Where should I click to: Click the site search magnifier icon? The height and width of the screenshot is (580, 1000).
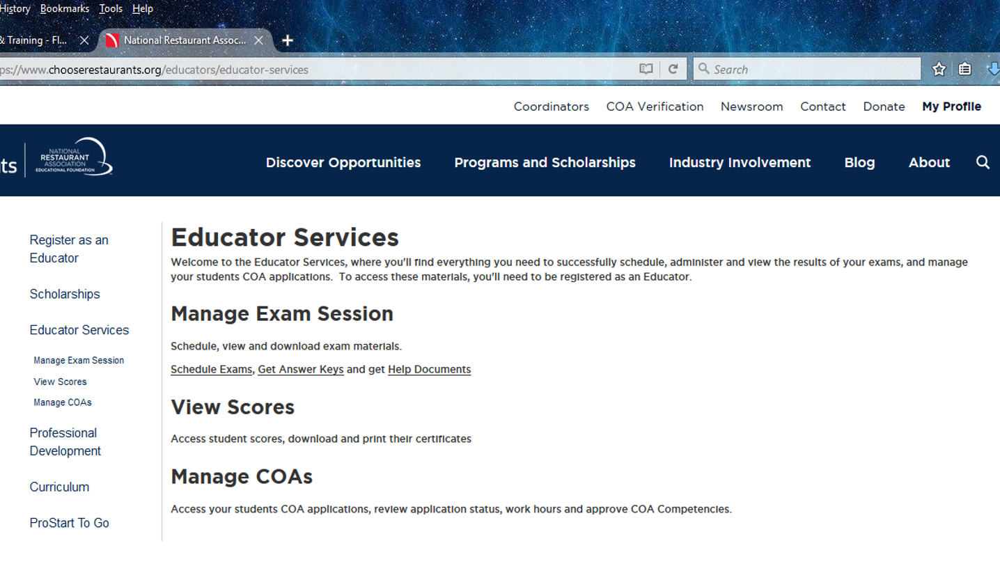pyautogui.click(x=983, y=162)
